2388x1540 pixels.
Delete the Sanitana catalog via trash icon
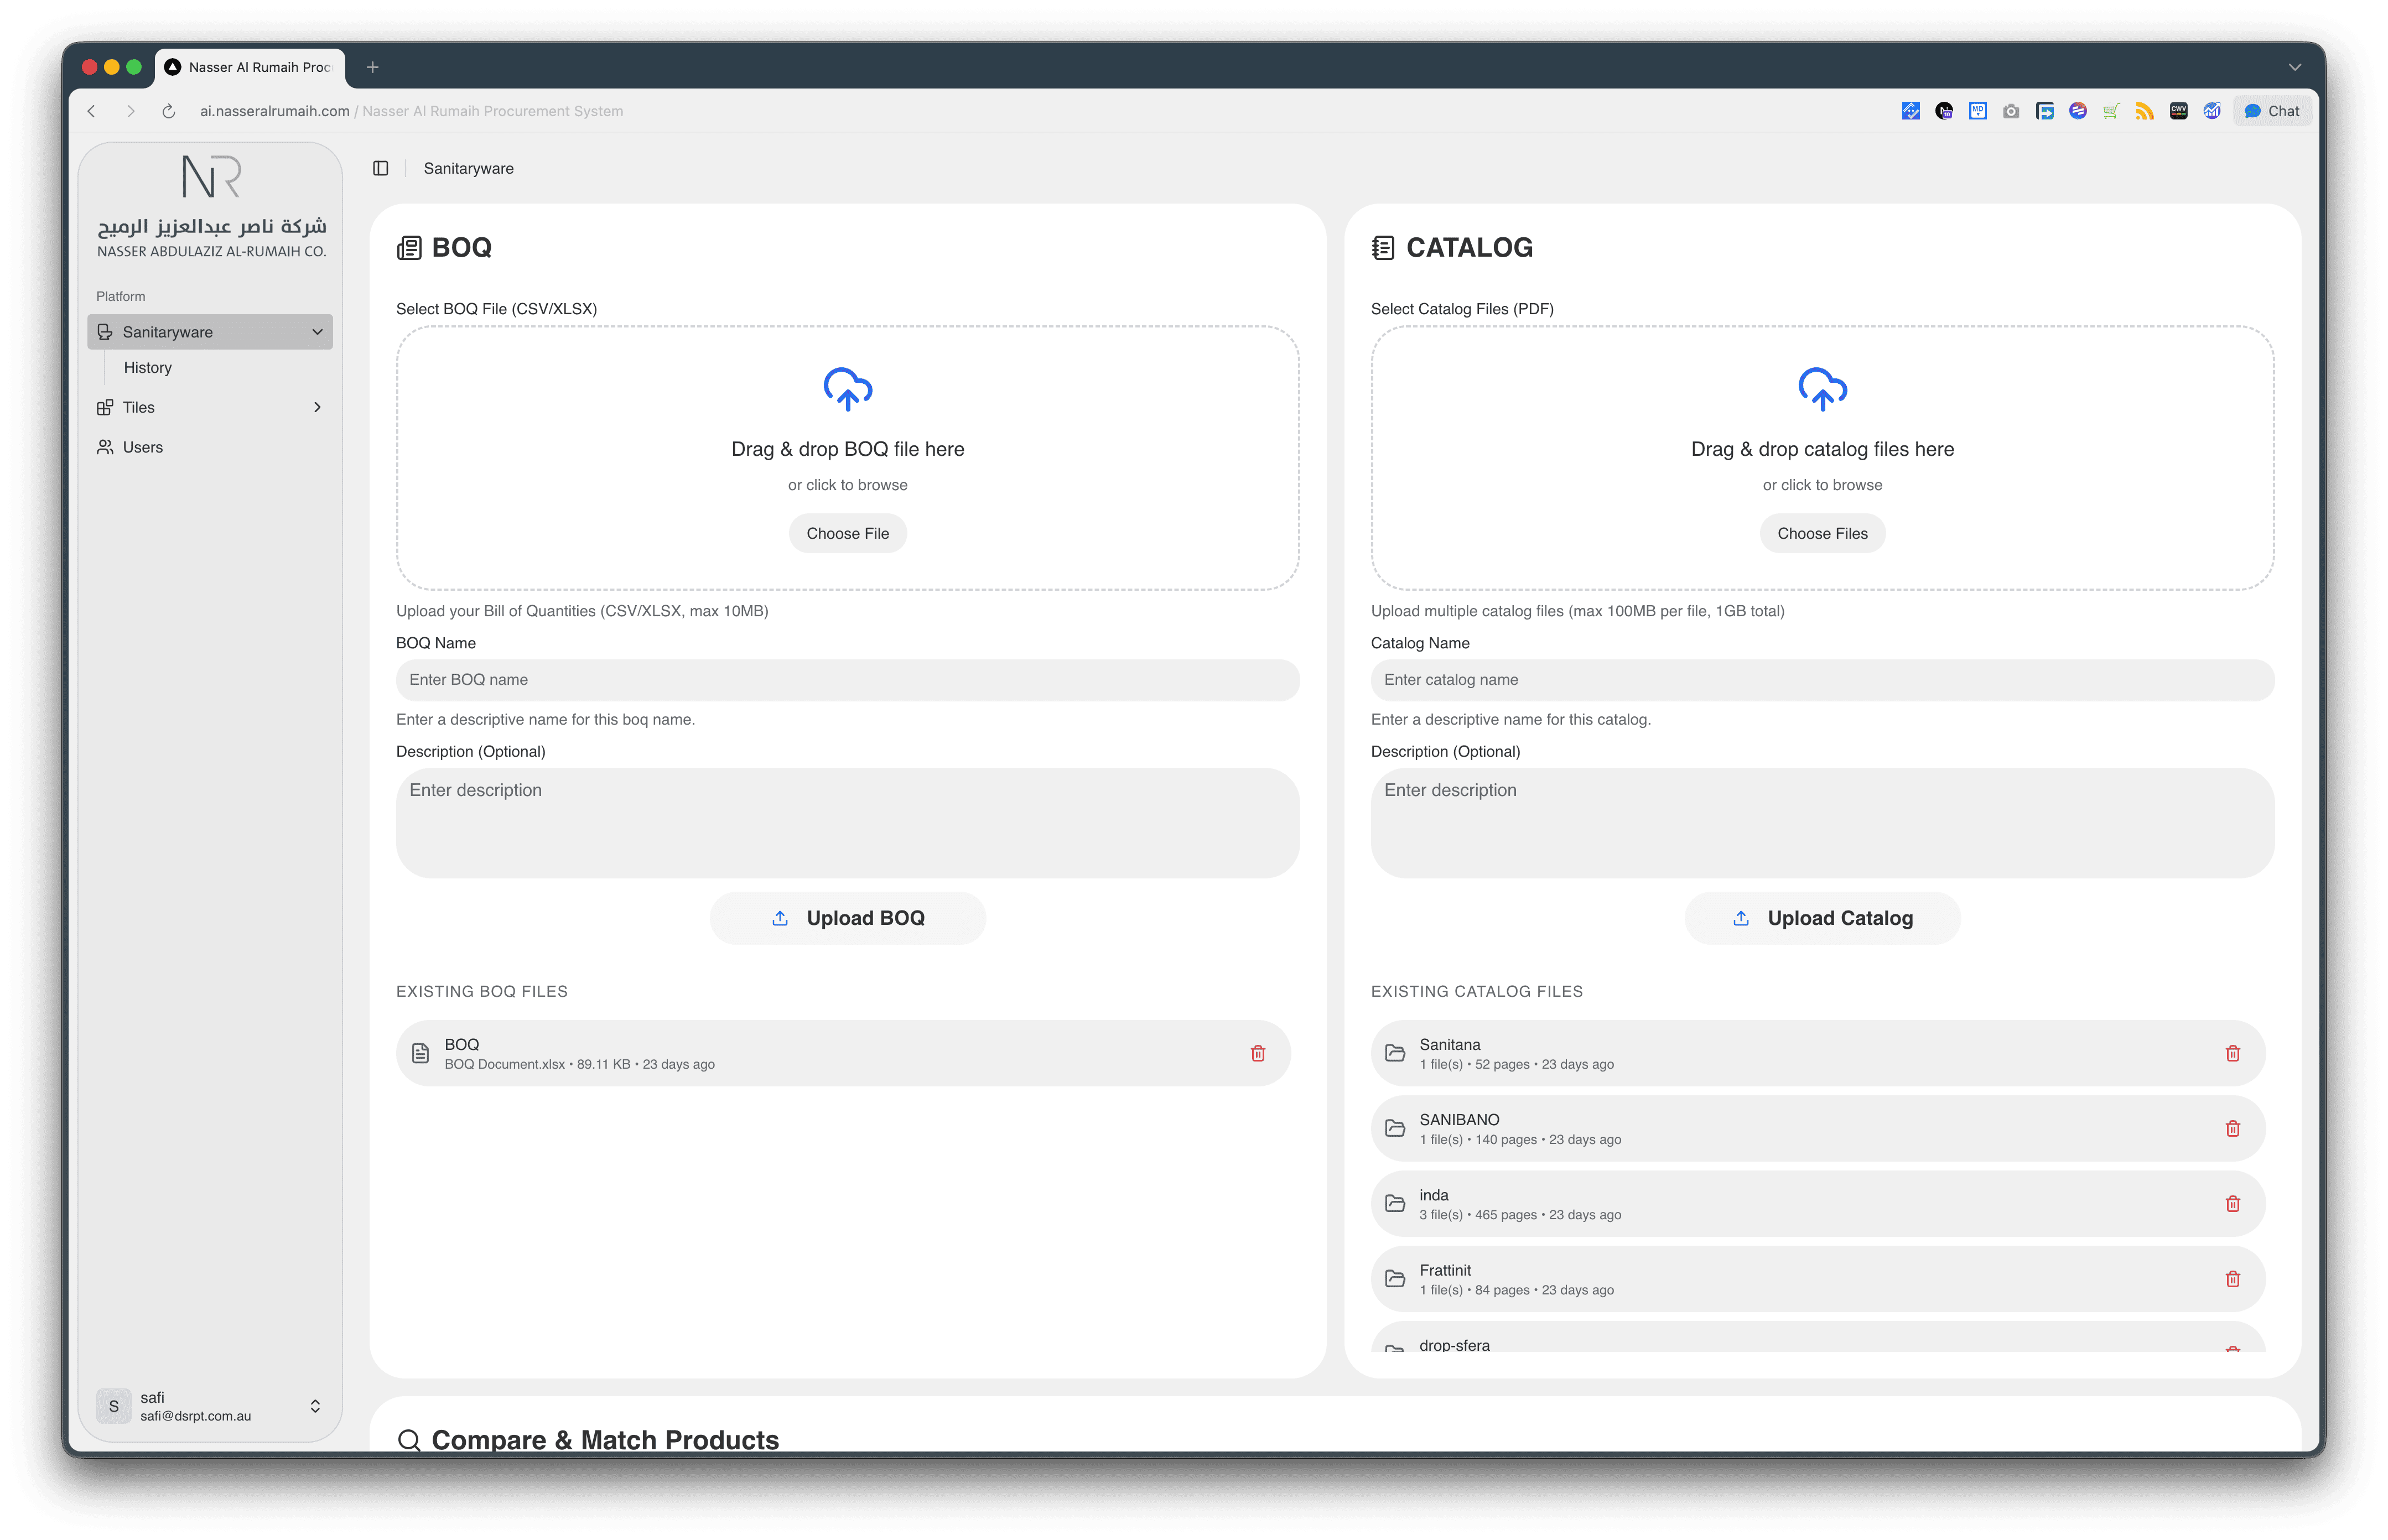point(2233,1053)
